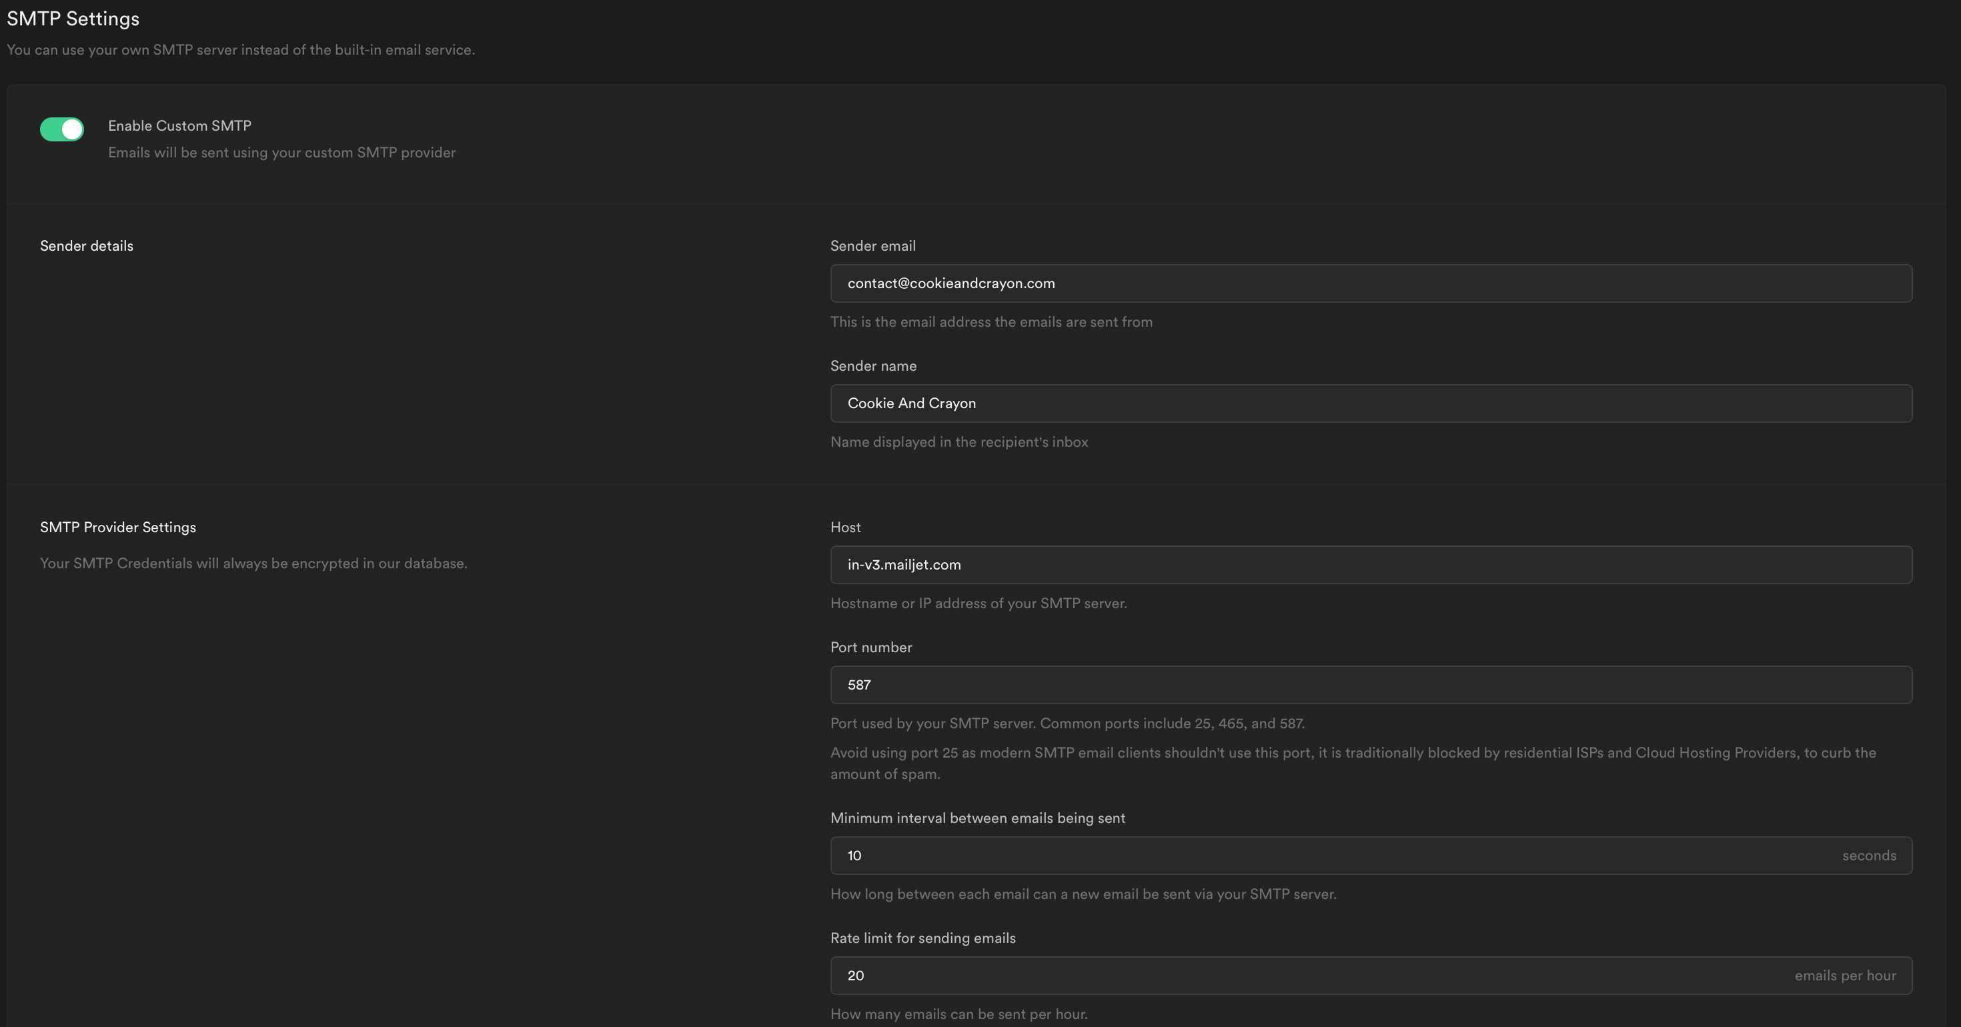Screen dimensions: 1961x1027
Task: Click the minimum interval field showing 10
Action: (x=1294, y=855)
